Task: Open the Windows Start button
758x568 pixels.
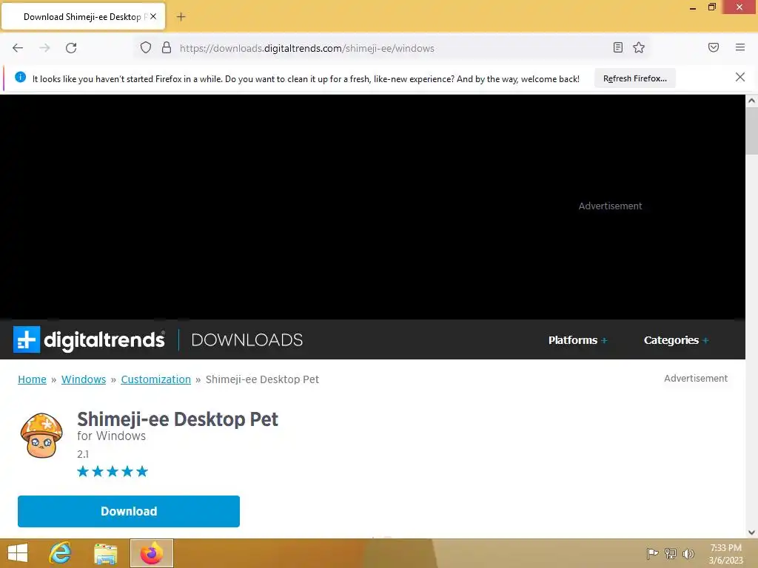Action: (x=18, y=553)
